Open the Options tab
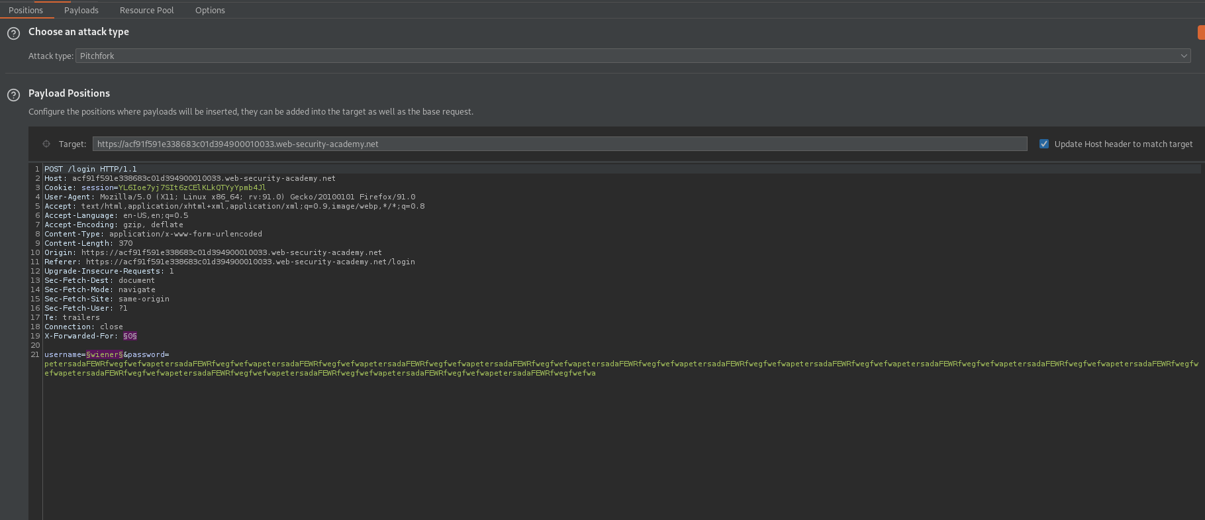 (210, 10)
